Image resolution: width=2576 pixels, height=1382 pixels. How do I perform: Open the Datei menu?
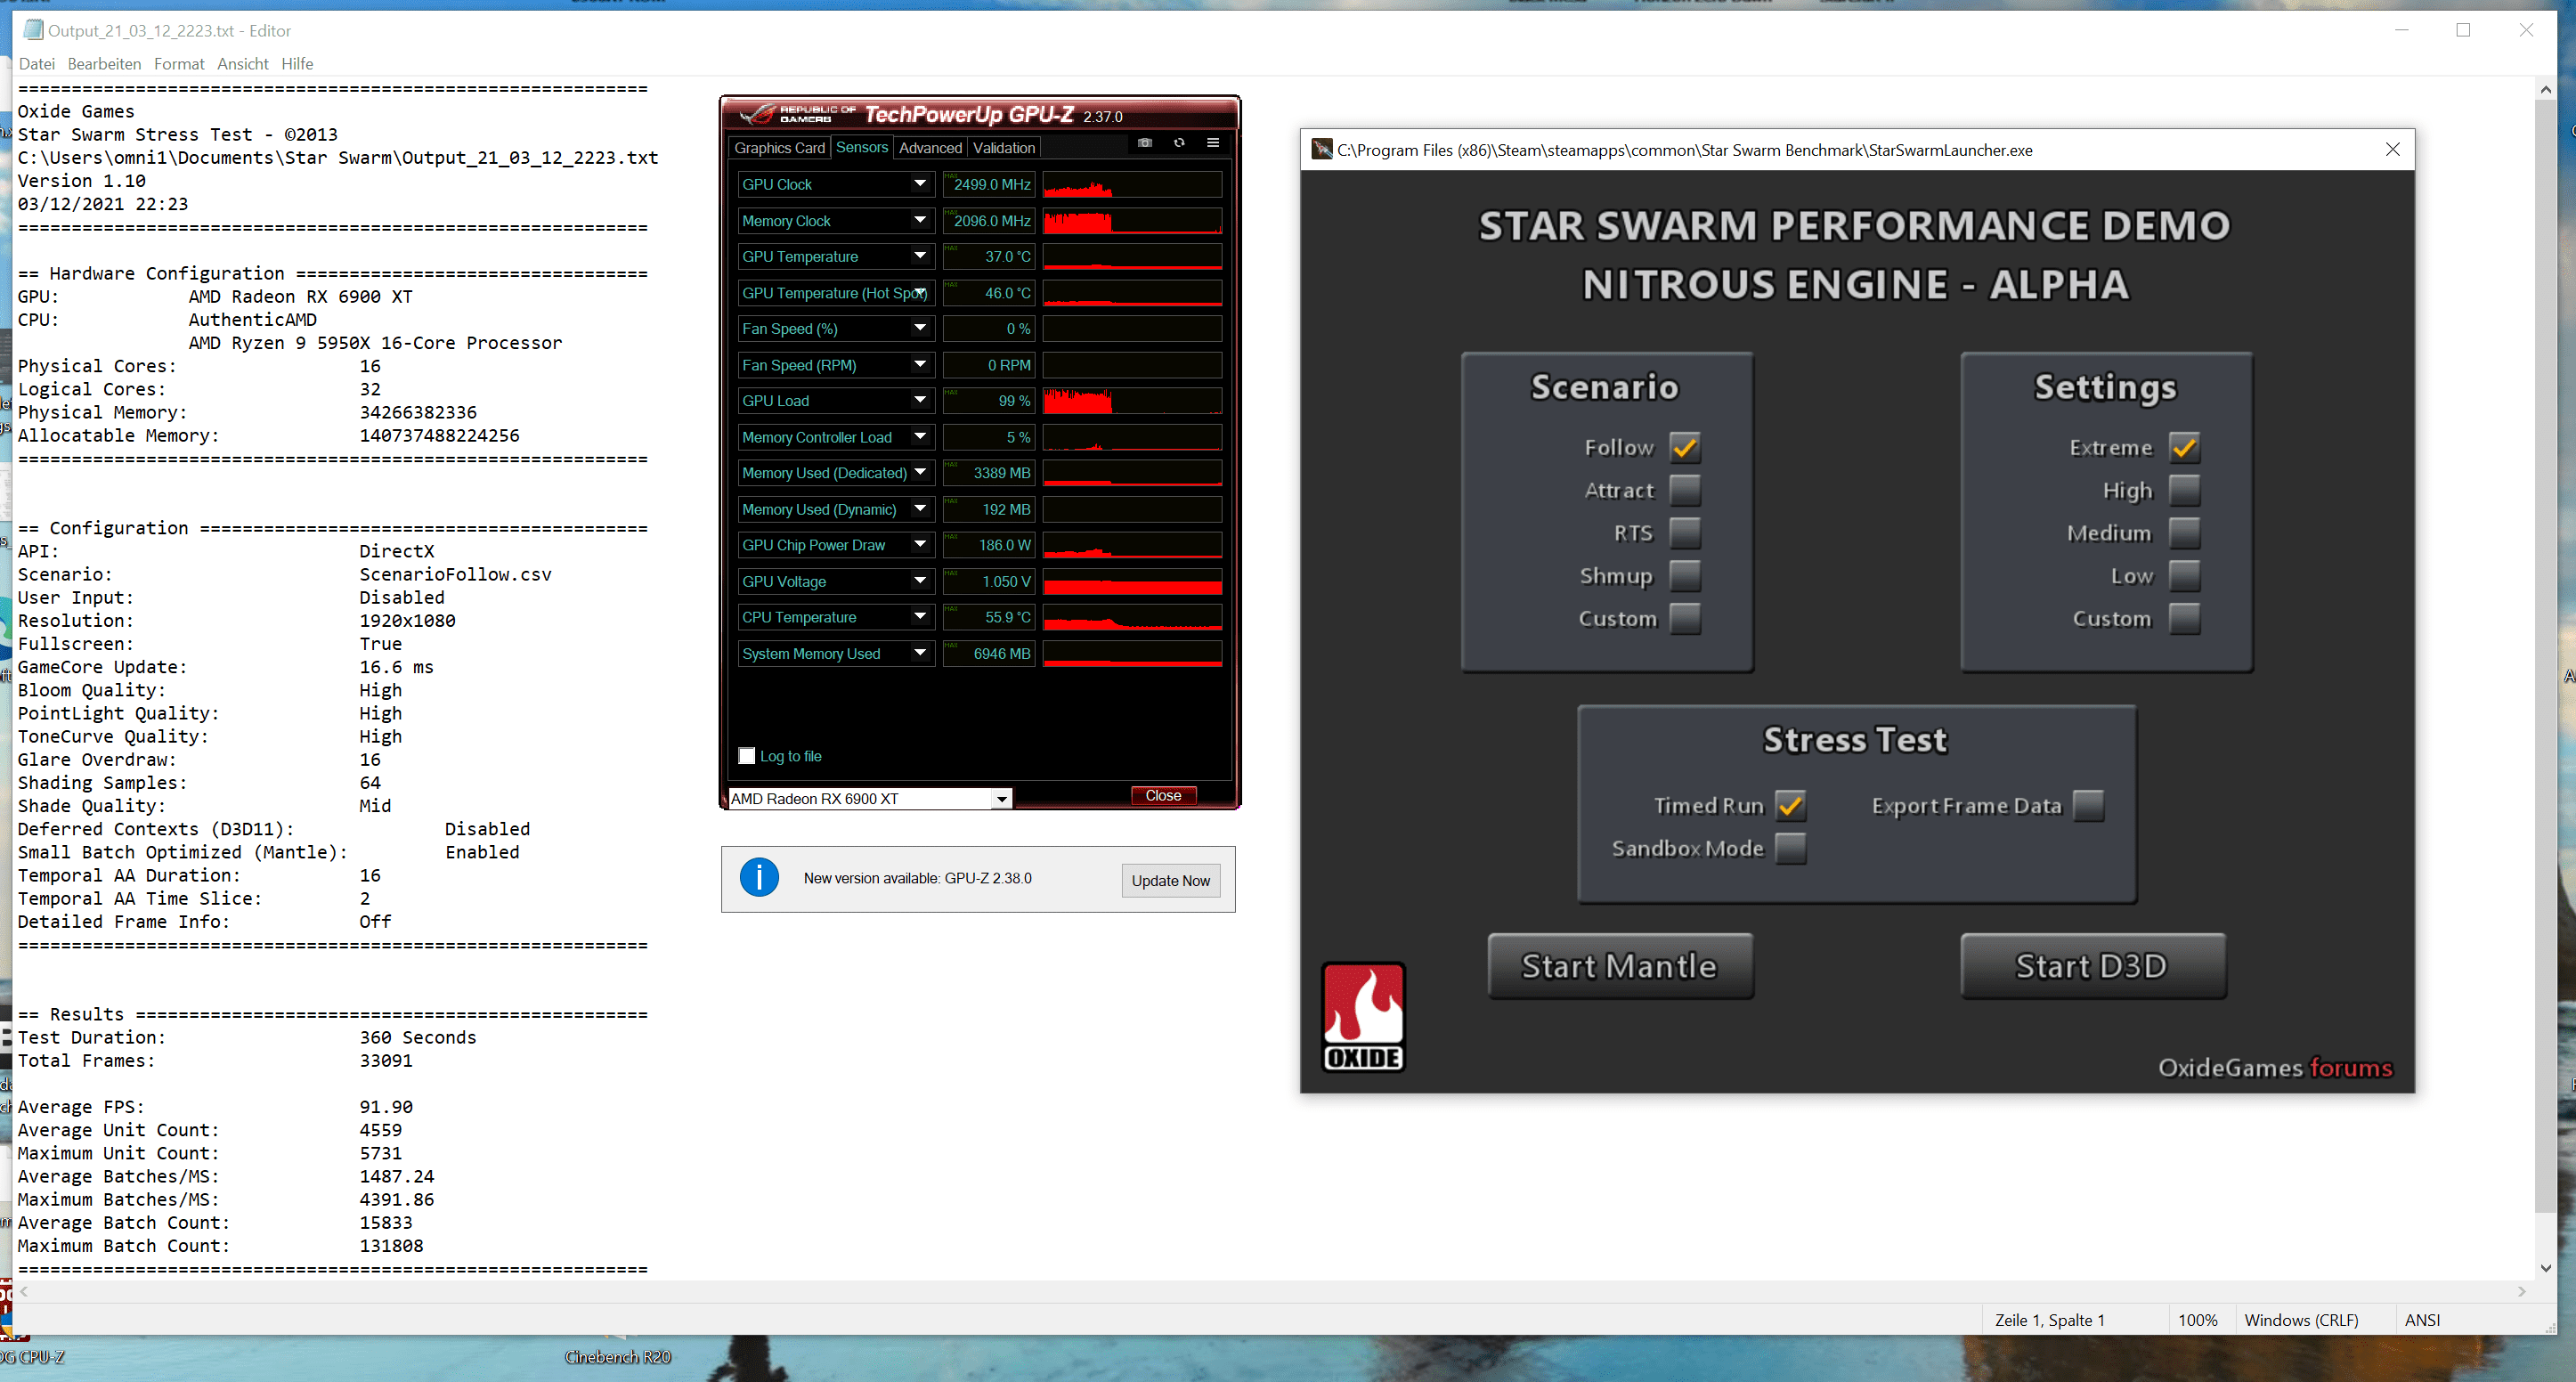pyautogui.click(x=37, y=64)
